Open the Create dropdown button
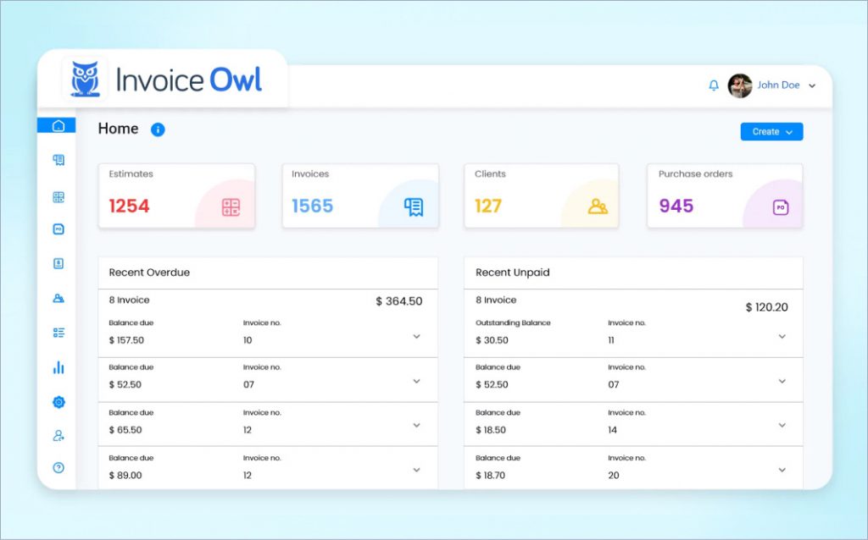 click(x=771, y=132)
